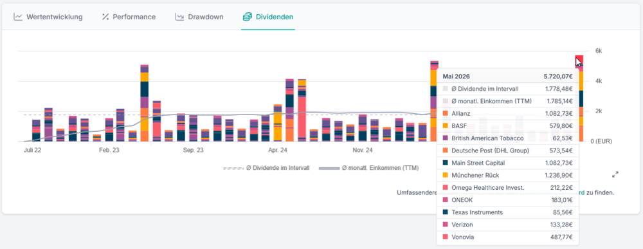Viewport: 643px width, 249px height.
Task: Click the Performance percent icon
Action: point(105,17)
